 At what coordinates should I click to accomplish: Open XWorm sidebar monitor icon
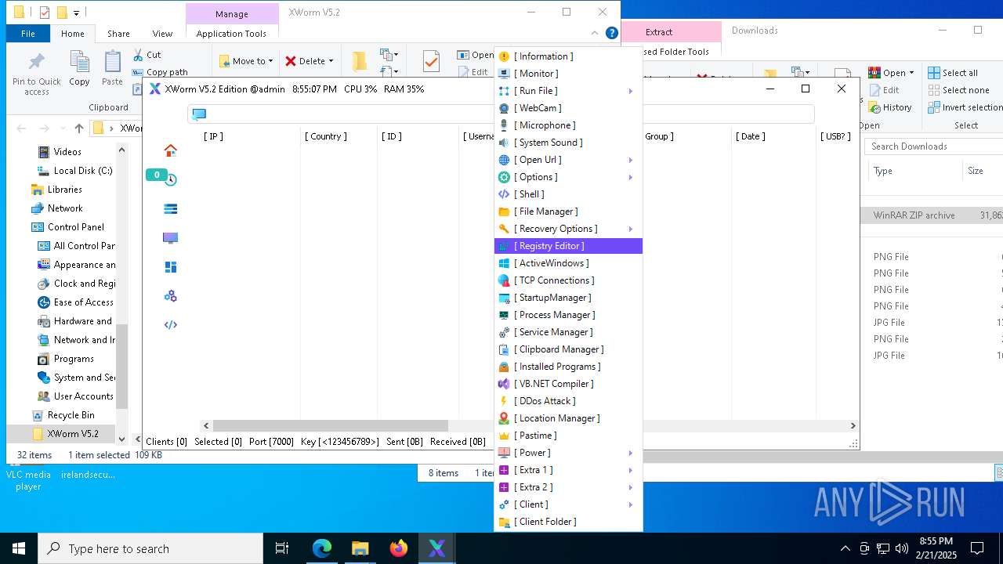pyautogui.click(x=170, y=238)
